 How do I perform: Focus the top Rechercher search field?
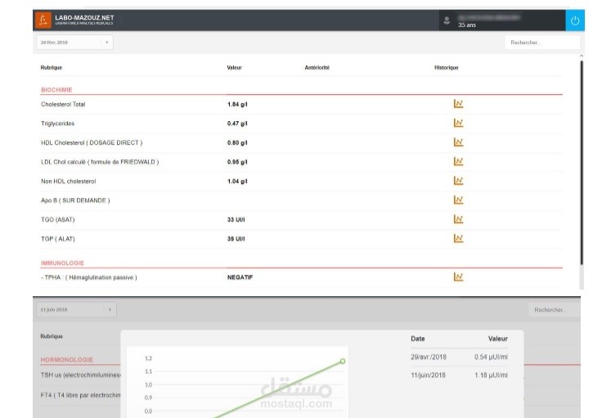tap(542, 43)
